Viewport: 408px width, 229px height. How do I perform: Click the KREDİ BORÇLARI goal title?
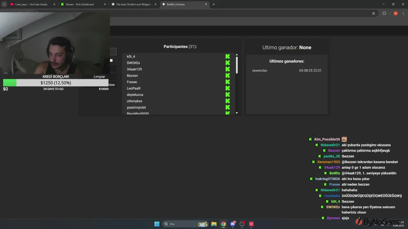[56, 77]
